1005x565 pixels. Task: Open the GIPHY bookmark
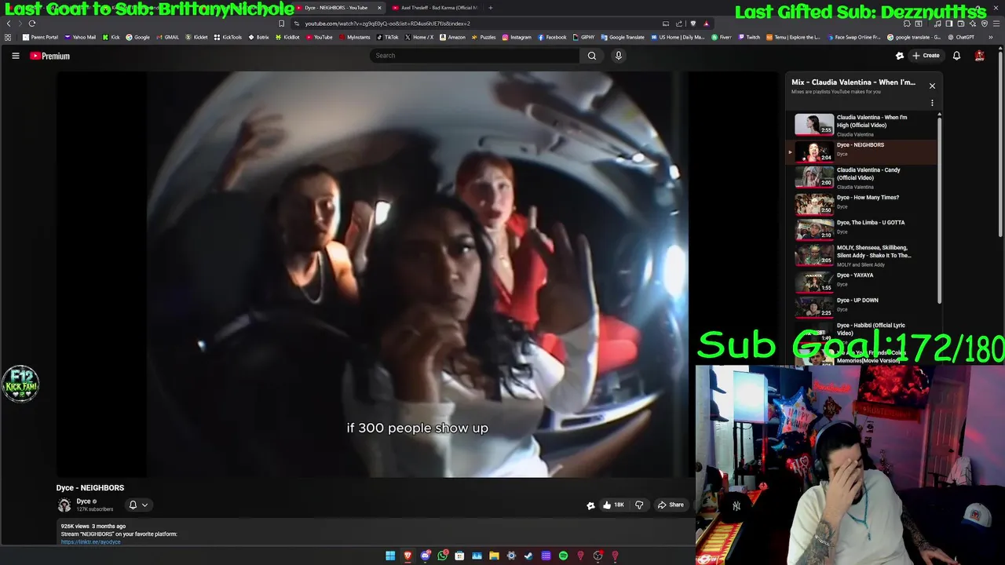pyautogui.click(x=583, y=37)
